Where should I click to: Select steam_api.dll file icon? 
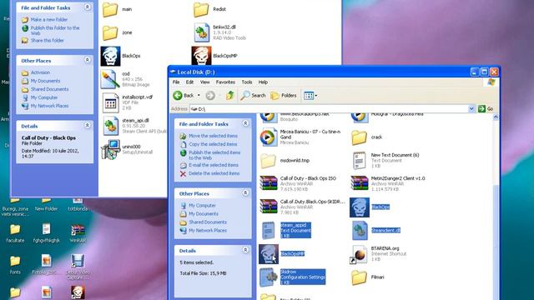point(111,126)
